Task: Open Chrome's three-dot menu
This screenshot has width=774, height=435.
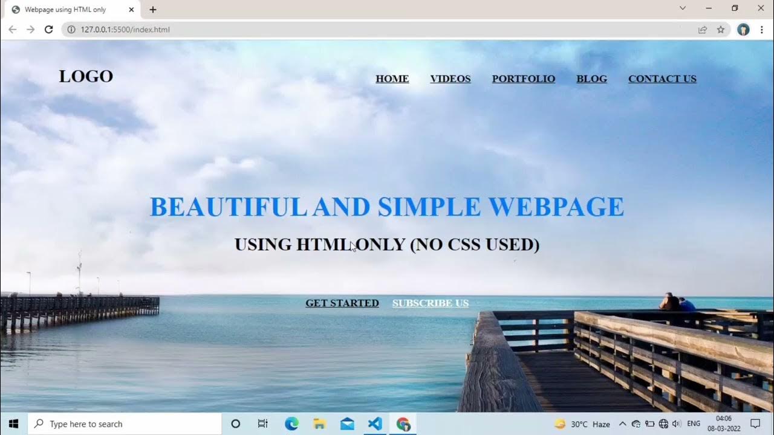Action: point(762,30)
